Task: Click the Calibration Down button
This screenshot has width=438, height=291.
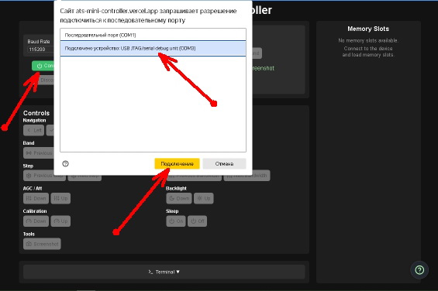Action: pos(36,221)
